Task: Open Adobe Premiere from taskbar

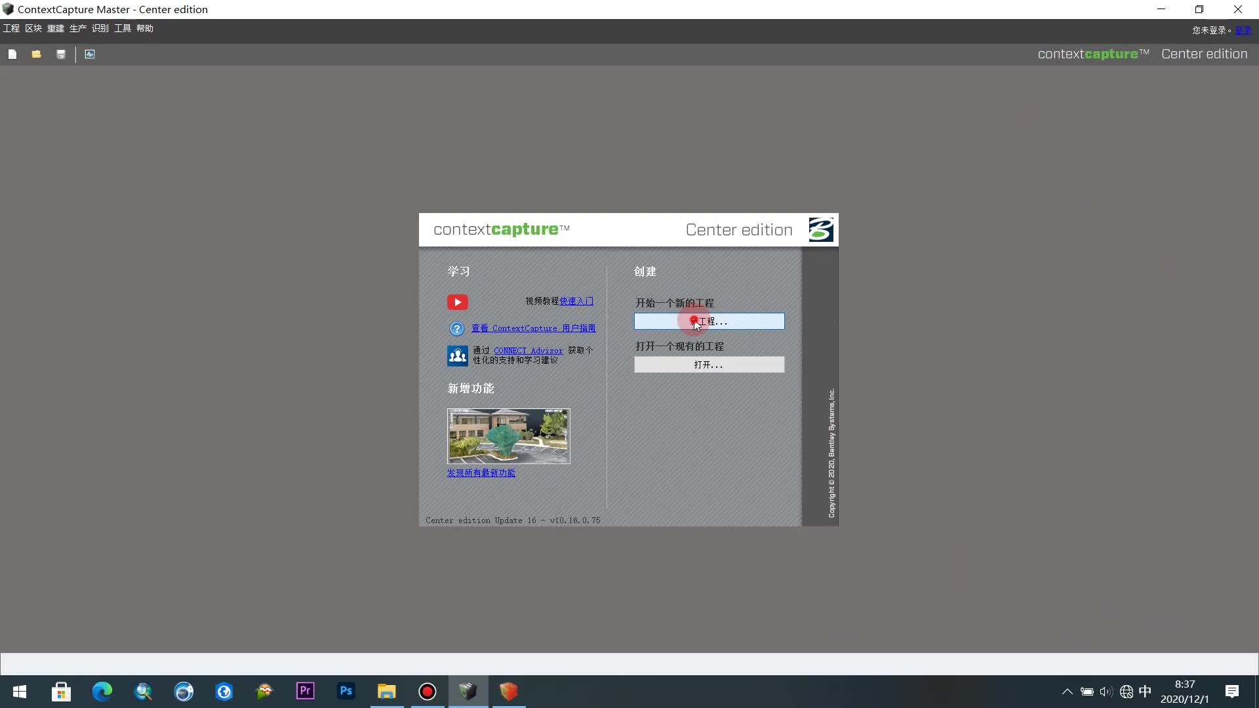Action: tap(306, 691)
